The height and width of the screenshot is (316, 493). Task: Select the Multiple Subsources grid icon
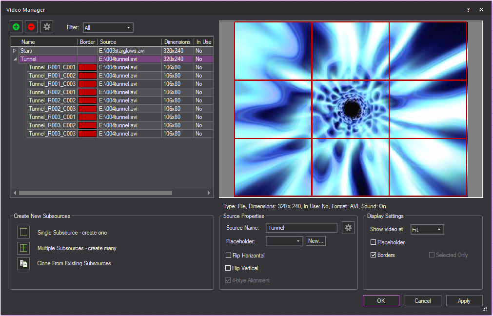pyautogui.click(x=23, y=248)
